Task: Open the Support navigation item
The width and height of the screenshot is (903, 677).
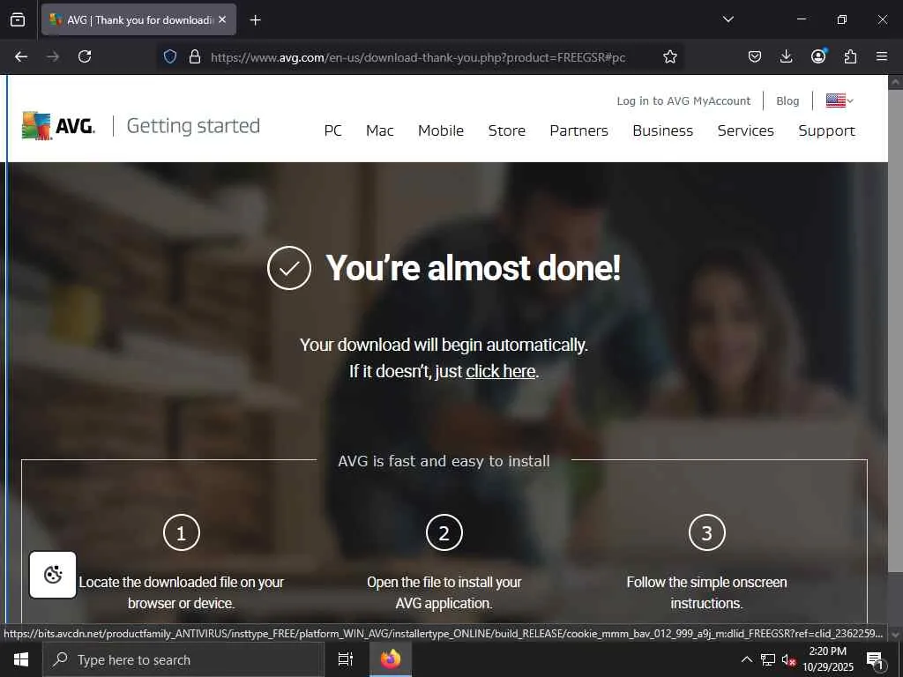Action: [x=826, y=130]
